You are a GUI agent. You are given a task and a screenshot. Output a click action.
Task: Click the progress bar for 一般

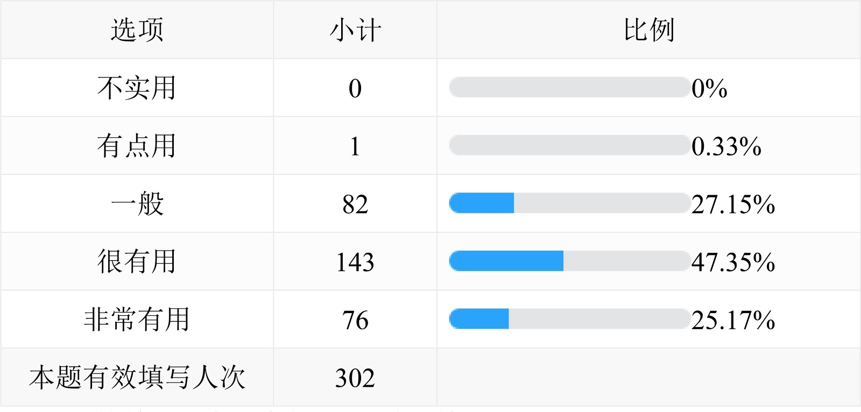click(569, 203)
